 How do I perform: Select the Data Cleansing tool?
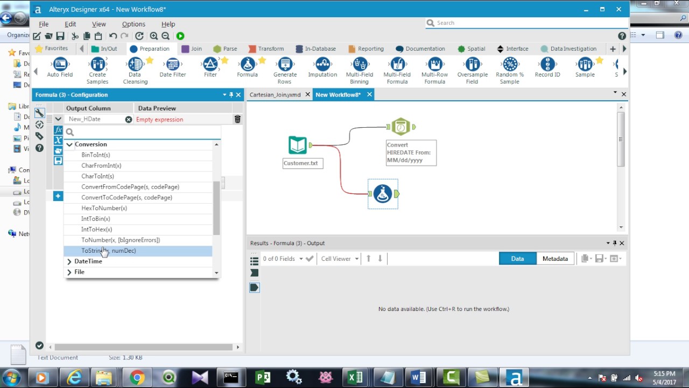pos(135,71)
